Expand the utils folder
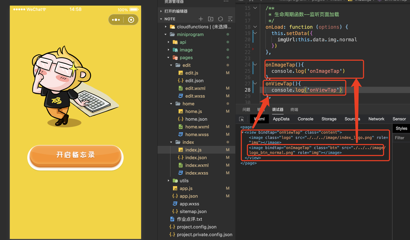The image size is (410, 240). pyautogui.click(x=169, y=181)
